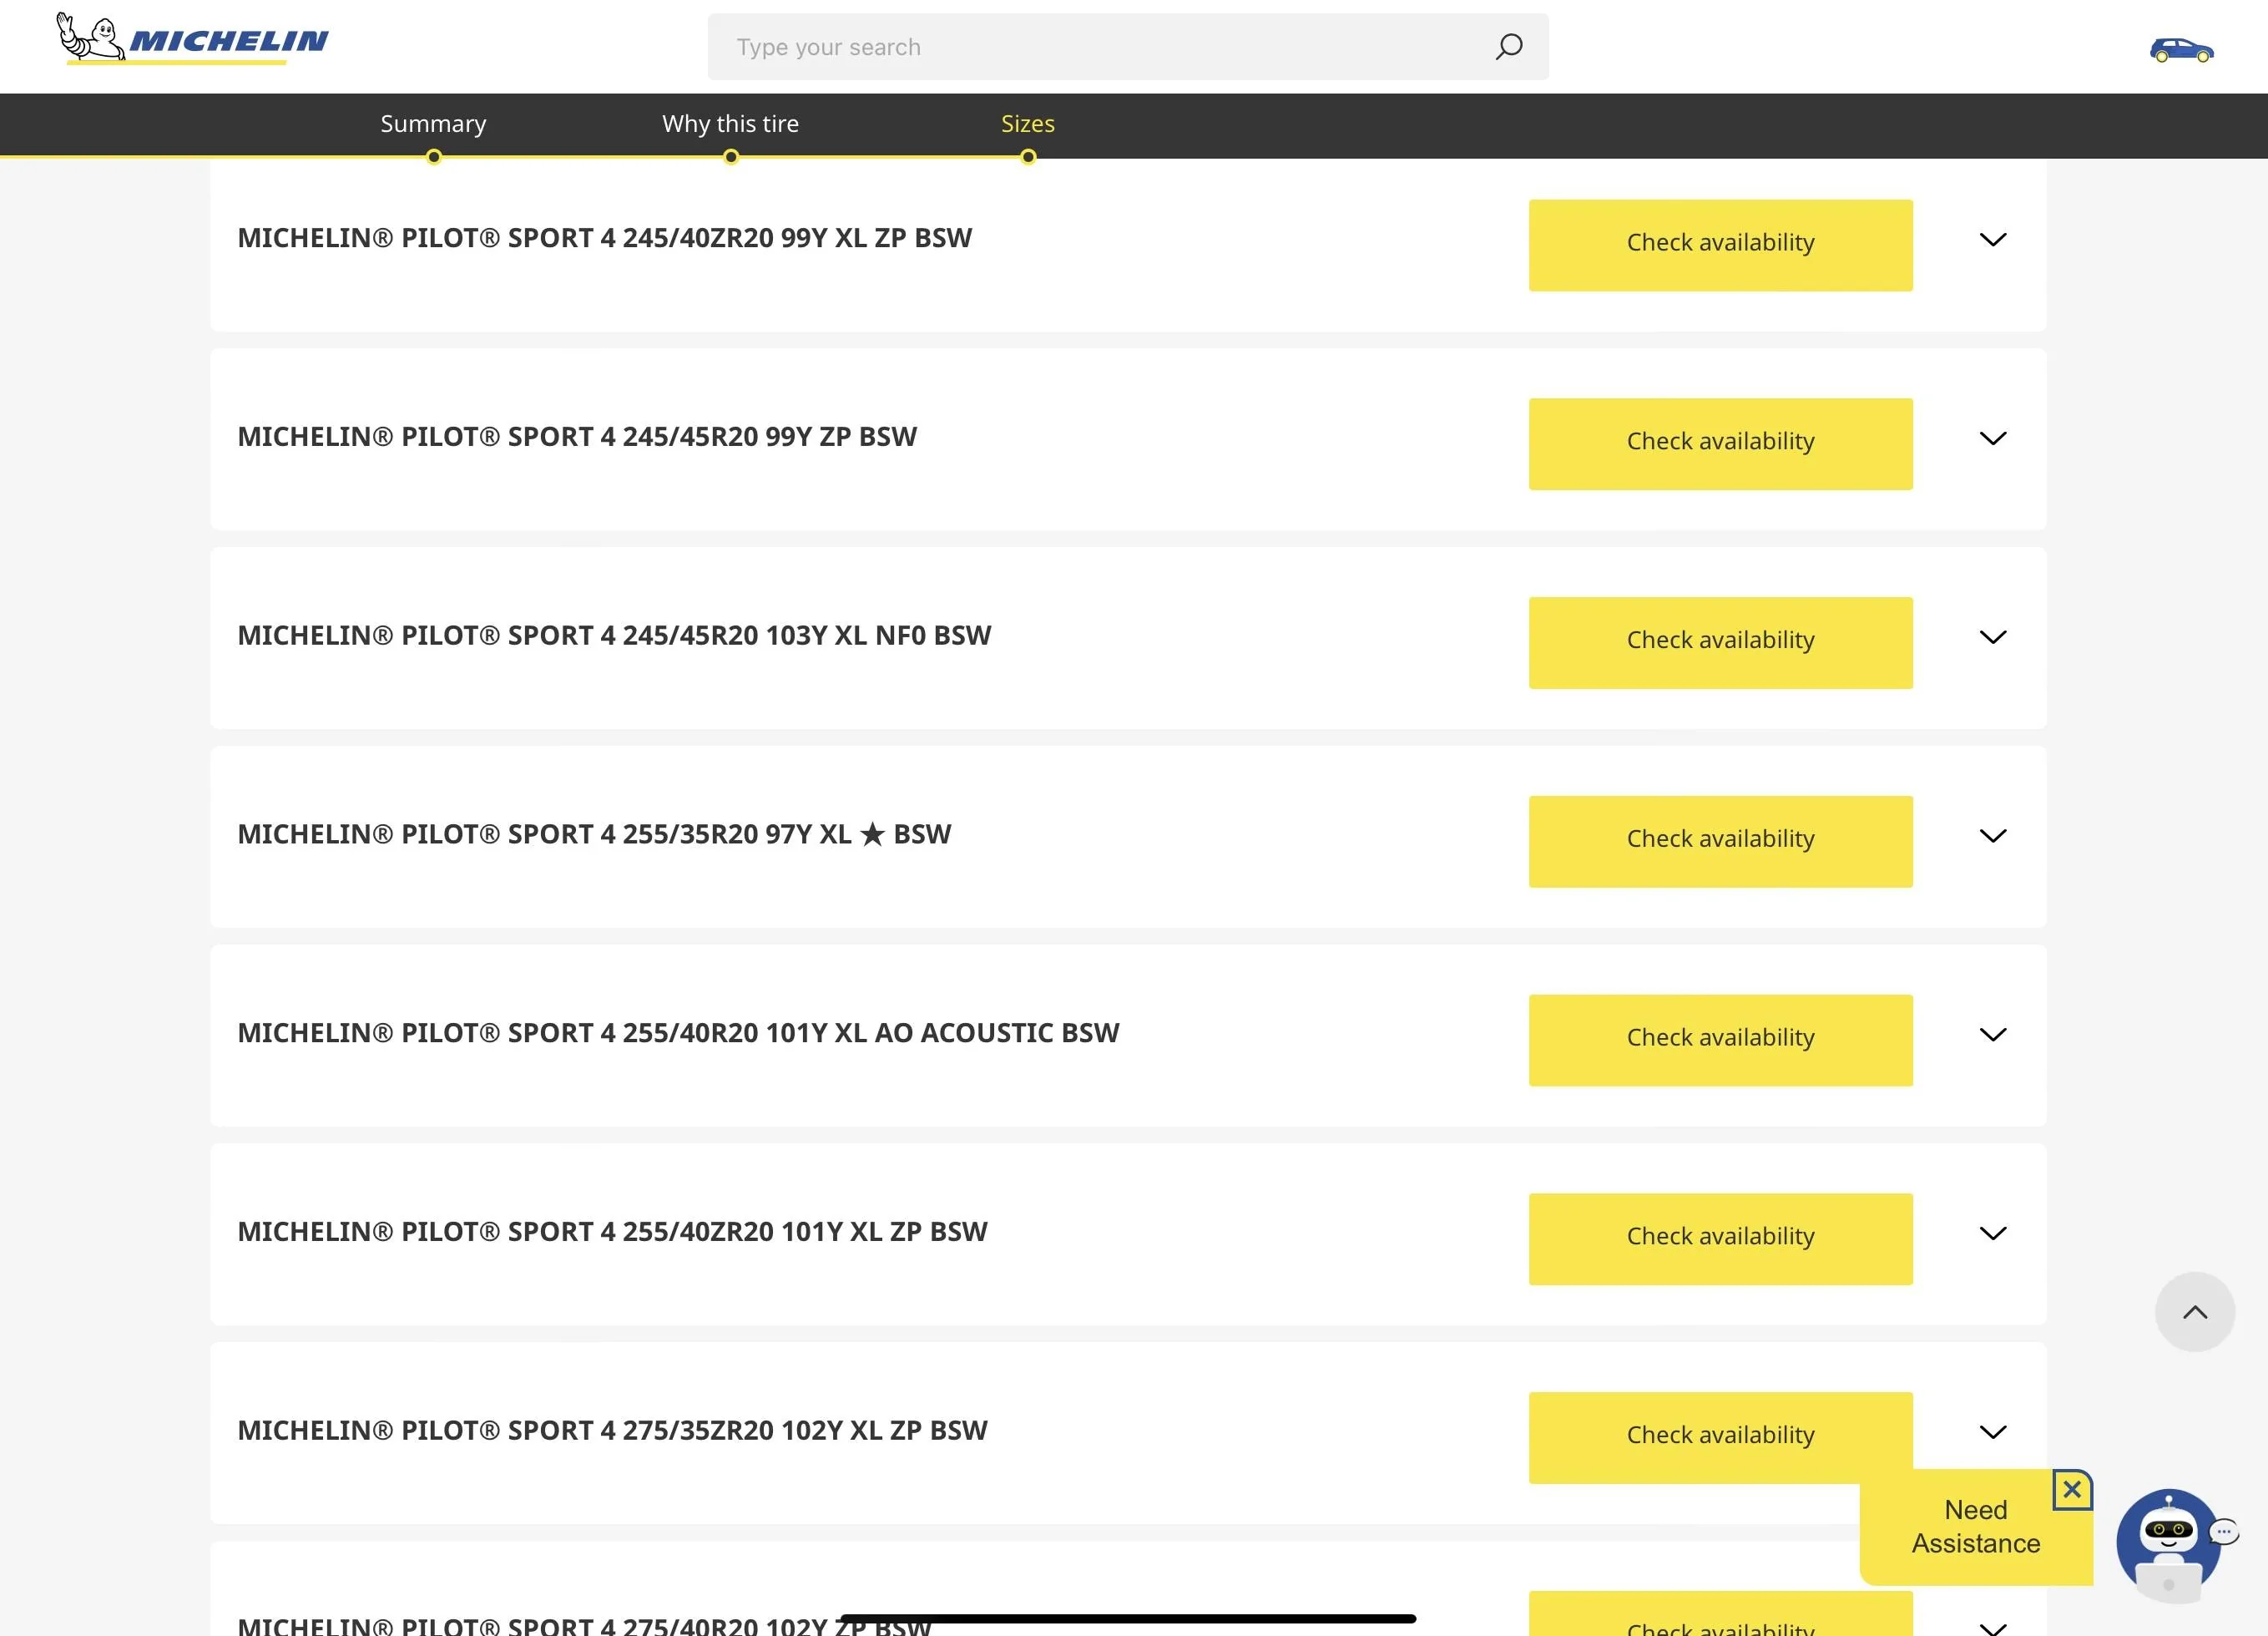
Task: Select the Pilot Sport 4 275/35ZR20 102Y title
Action: pyautogui.click(x=612, y=1431)
